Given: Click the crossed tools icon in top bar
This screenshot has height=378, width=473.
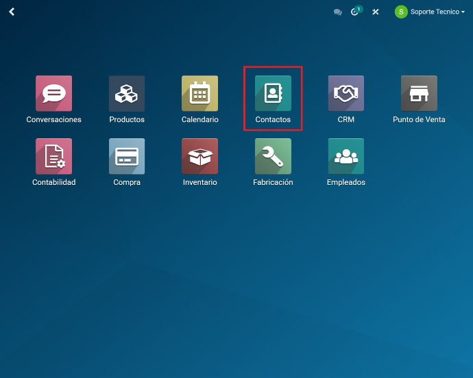Looking at the screenshot, I should pos(376,12).
